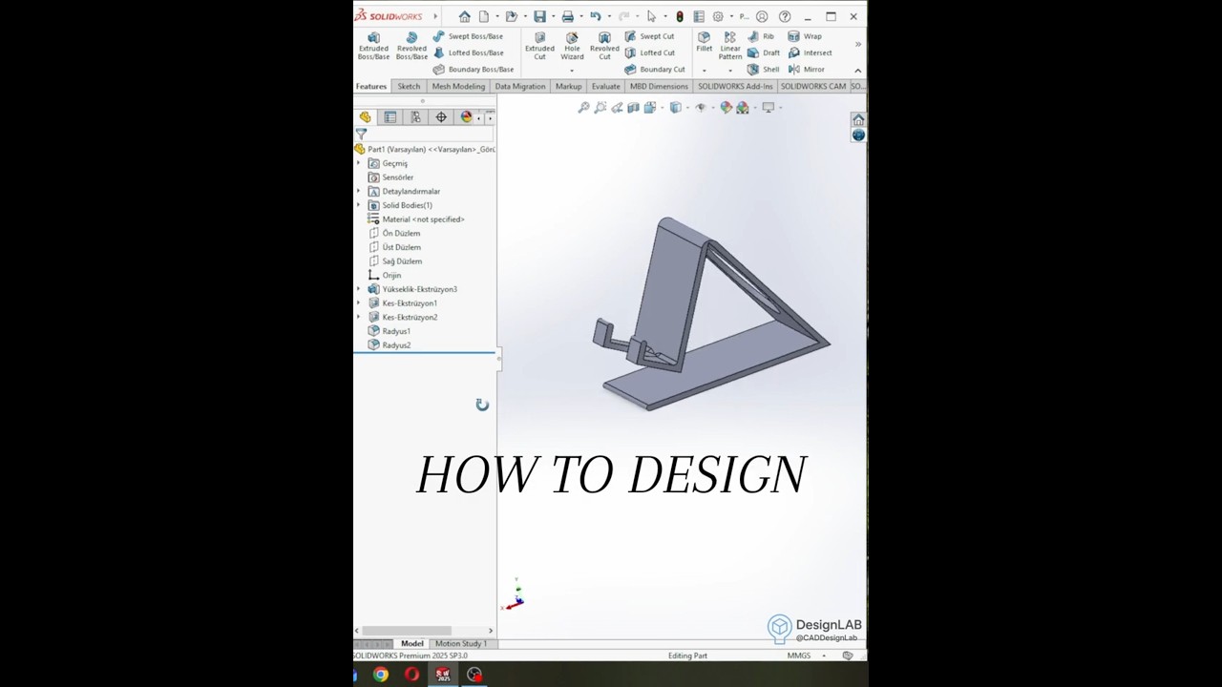Select Material <not specified> item
Viewport: 1222px width, 687px height.
416,219
